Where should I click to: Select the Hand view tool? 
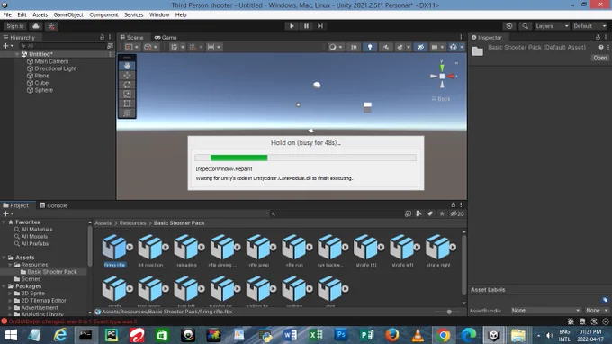click(x=127, y=66)
